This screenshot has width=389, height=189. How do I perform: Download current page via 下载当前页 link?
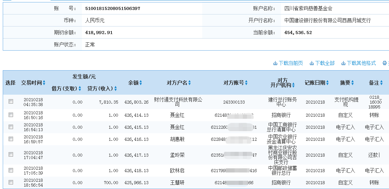click(x=291, y=63)
